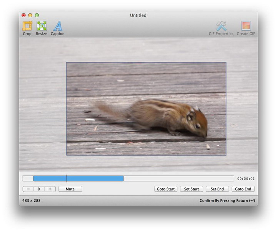Mute the video audio
Image resolution: width=277 pixels, height=232 pixels.
point(70,189)
